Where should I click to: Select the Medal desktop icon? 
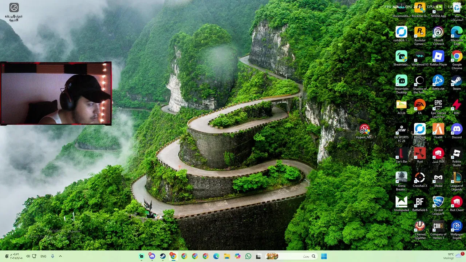coord(438,180)
